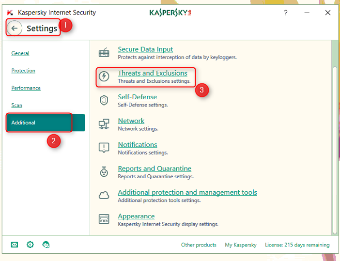340x261 pixels.
Task: Click the vertical scrollbar in settings list
Action: click(335, 151)
